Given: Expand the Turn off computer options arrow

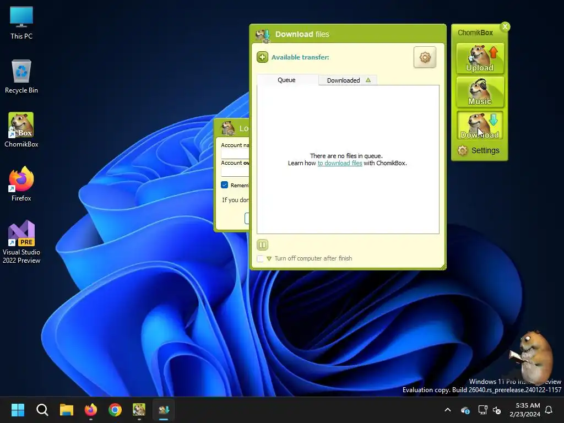Looking at the screenshot, I should click(x=269, y=259).
